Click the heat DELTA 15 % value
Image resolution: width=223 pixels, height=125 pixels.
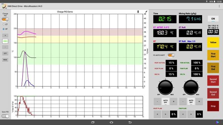(171, 74)
